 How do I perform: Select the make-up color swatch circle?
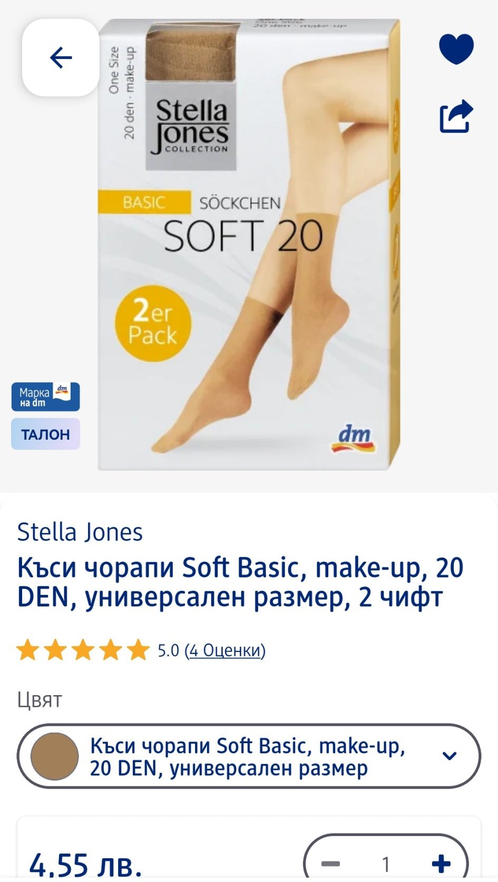click(55, 756)
